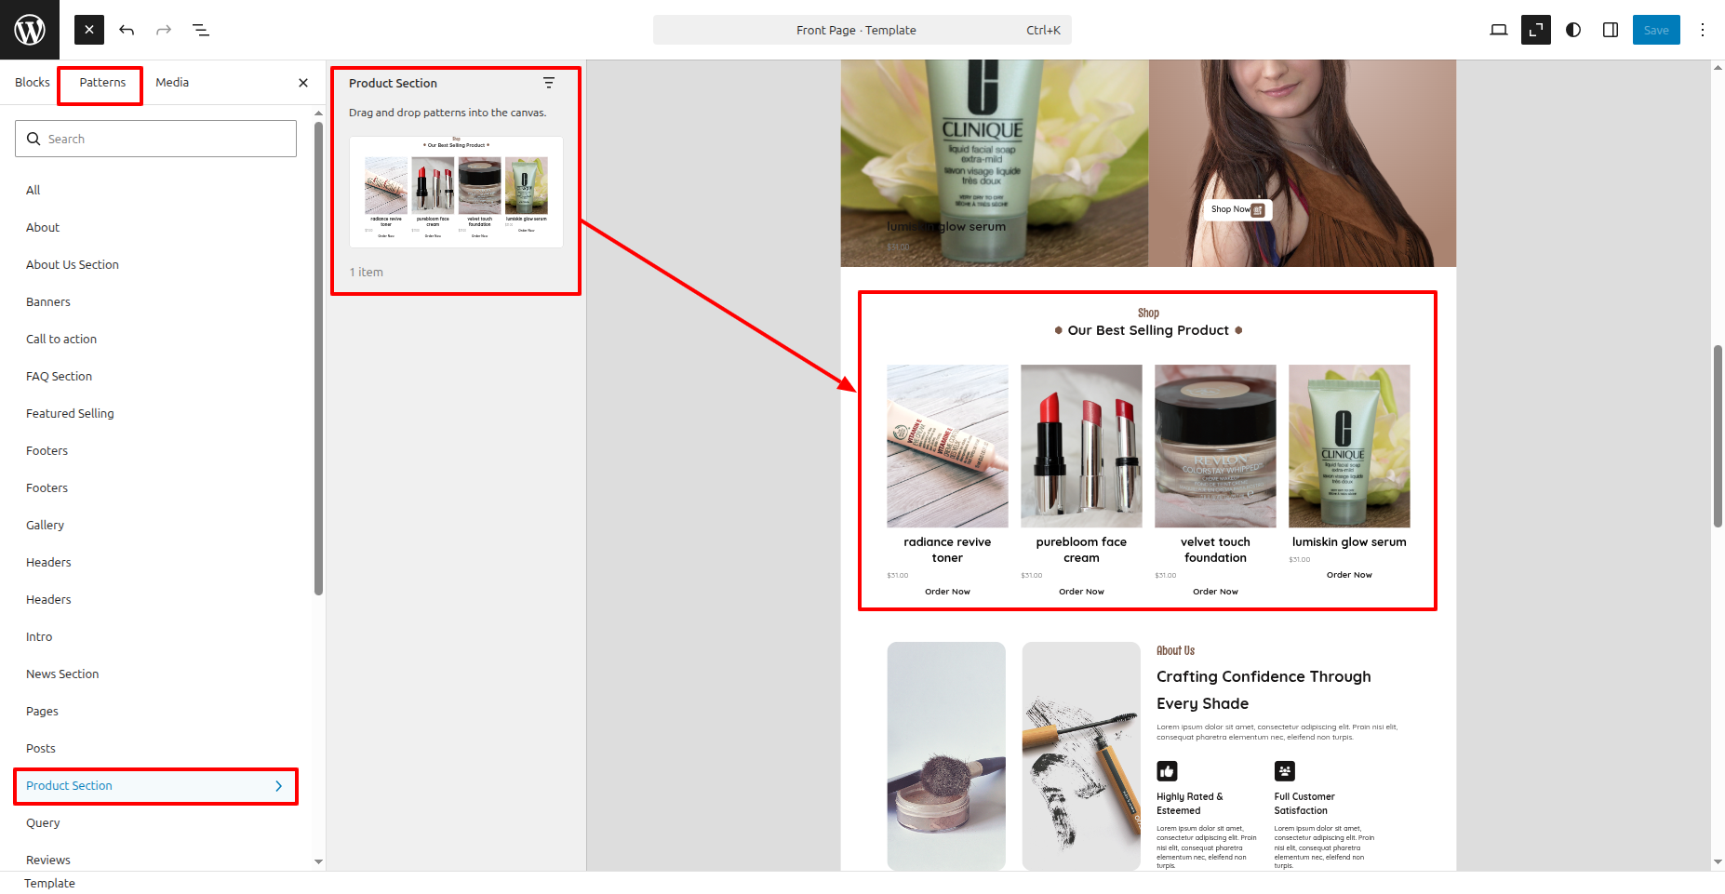Open the desktop preview View icon
Image resolution: width=1725 pixels, height=894 pixels.
tap(1498, 30)
